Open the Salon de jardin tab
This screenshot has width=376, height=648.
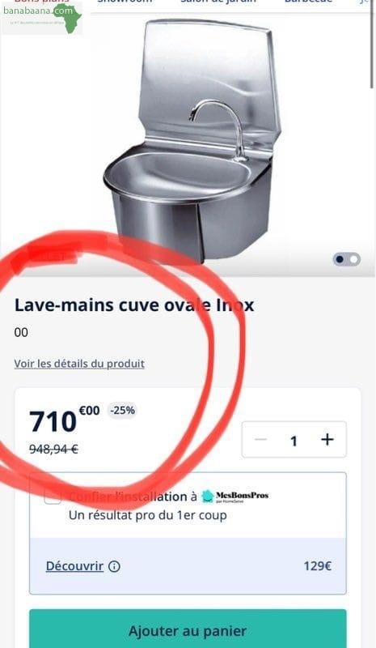coord(218,2)
